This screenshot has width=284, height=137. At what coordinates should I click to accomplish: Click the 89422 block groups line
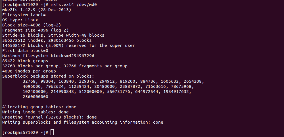point(25,61)
